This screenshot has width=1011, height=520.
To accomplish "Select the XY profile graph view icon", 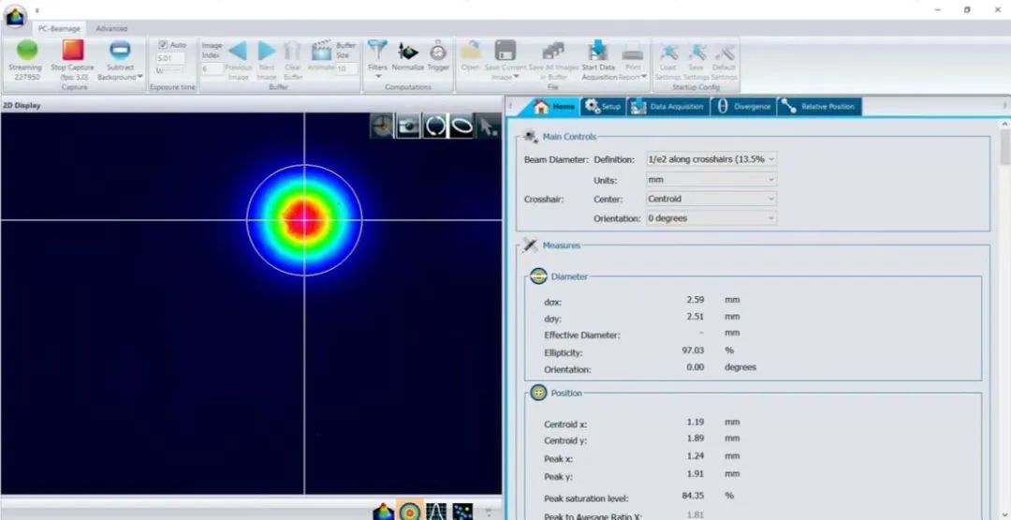I will tap(435, 512).
